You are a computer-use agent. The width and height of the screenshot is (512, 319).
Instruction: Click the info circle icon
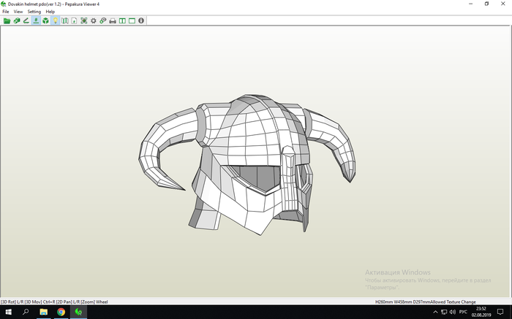coord(140,20)
